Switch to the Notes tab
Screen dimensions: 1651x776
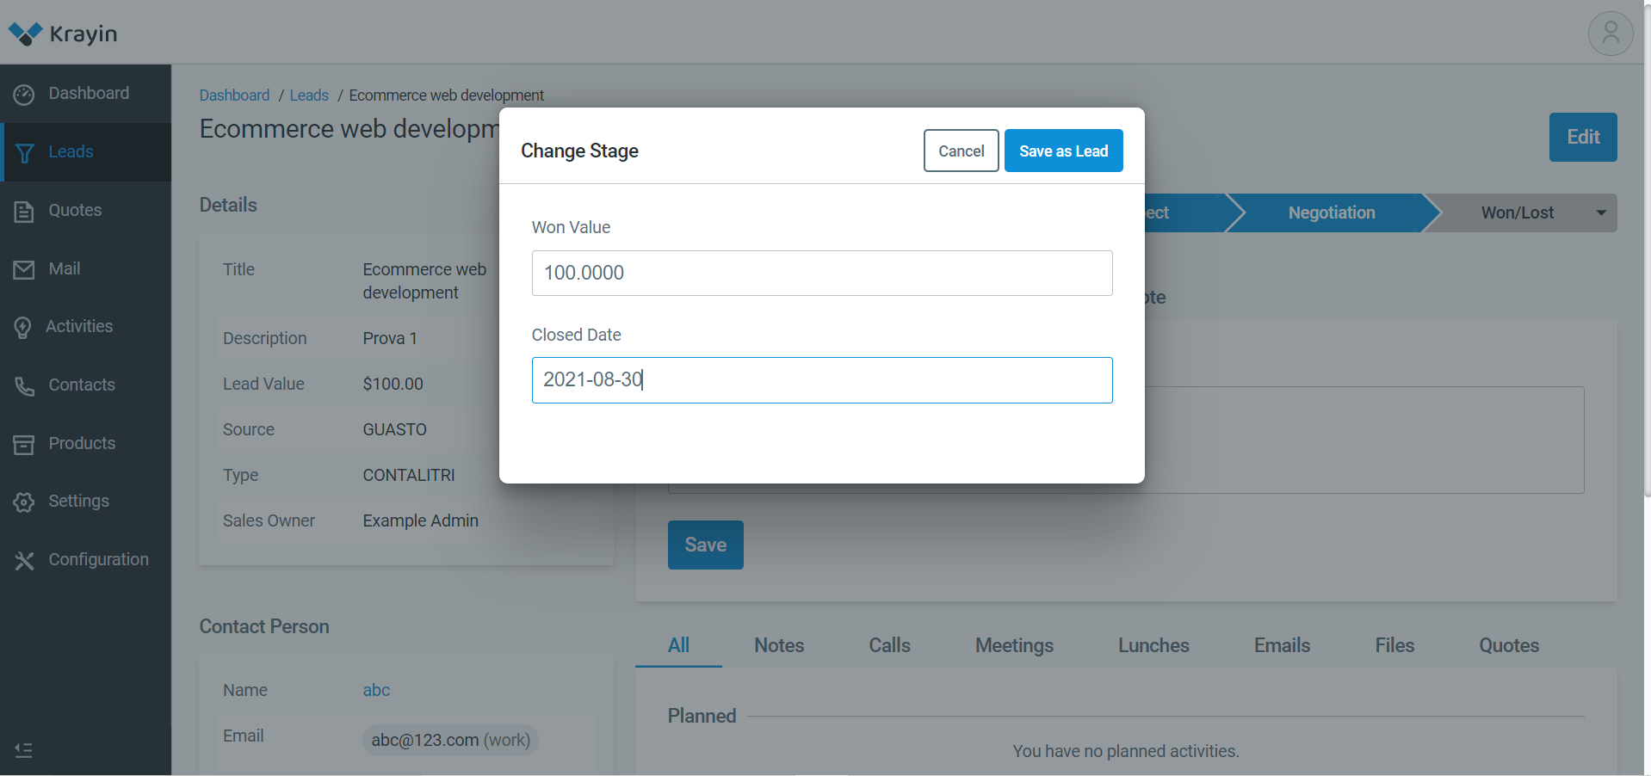778,645
